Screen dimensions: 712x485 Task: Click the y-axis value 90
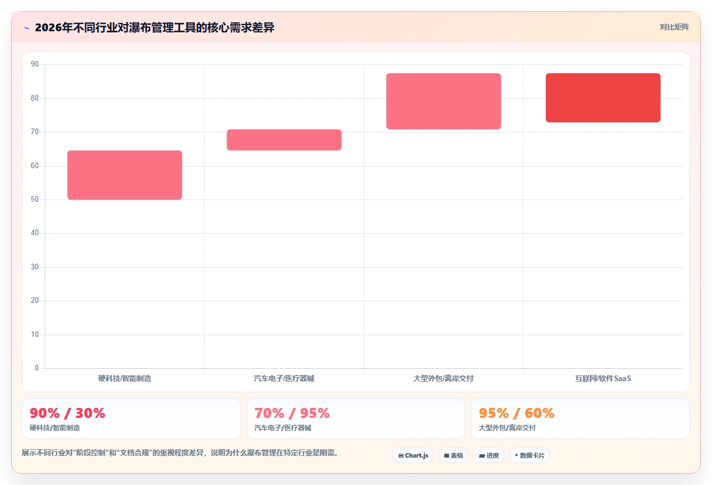click(x=35, y=64)
